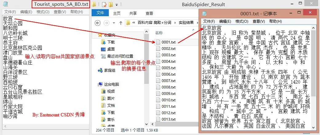320x135 pixels.
Task: Open 家庭组 homegroup icon
Action: [x=107, y=70]
